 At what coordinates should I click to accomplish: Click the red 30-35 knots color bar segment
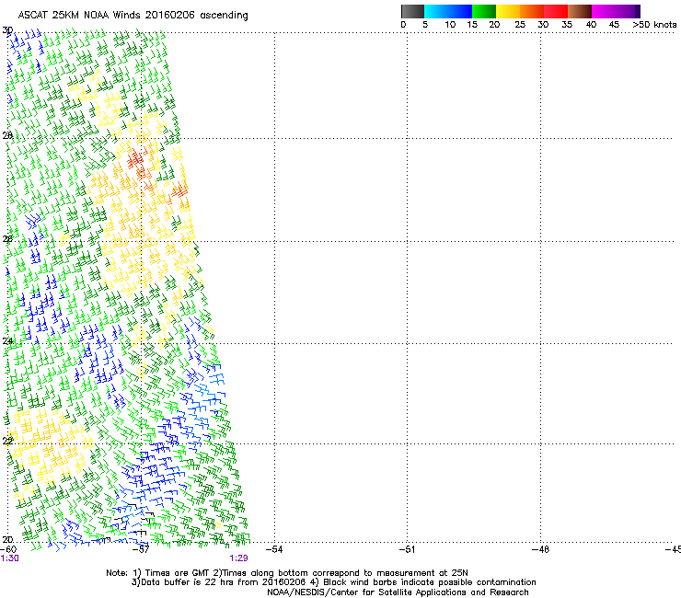pyautogui.click(x=556, y=11)
